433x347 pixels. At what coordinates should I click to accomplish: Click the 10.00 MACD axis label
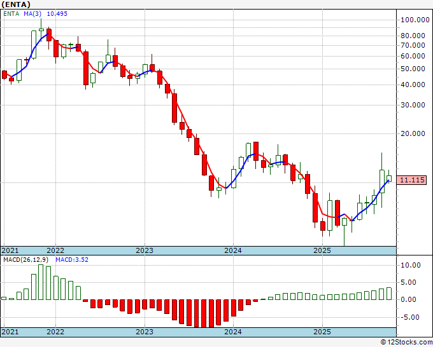click(x=410, y=266)
